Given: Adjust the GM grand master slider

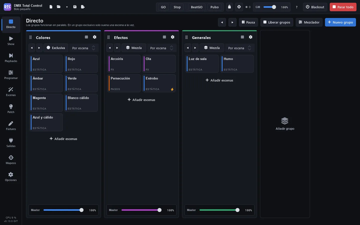Looking at the screenshot, I should tap(270, 7).
